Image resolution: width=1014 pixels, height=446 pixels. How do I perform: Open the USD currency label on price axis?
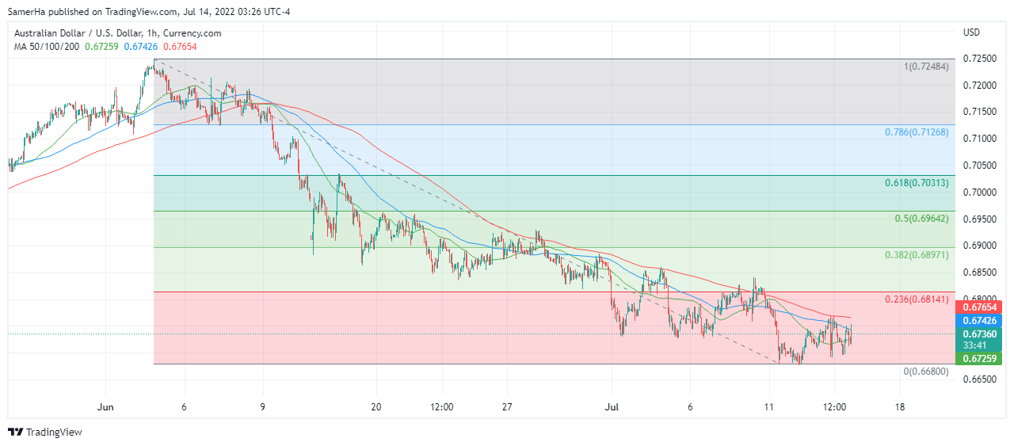pos(971,32)
